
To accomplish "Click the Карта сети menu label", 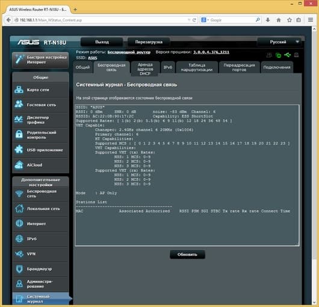I will pyautogui.click(x=38, y=90).
